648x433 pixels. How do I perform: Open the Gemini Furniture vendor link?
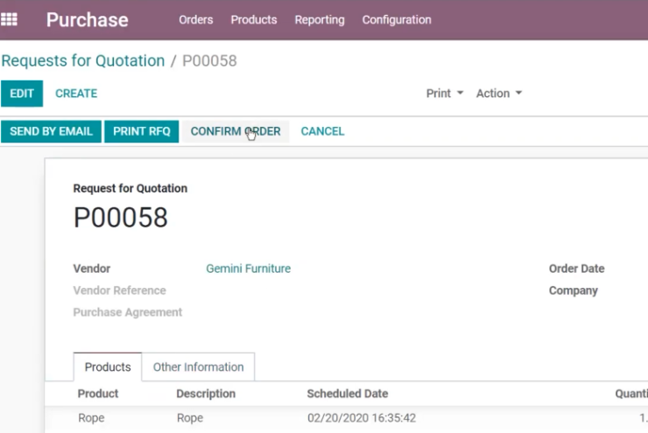click(x=249, y=269)
